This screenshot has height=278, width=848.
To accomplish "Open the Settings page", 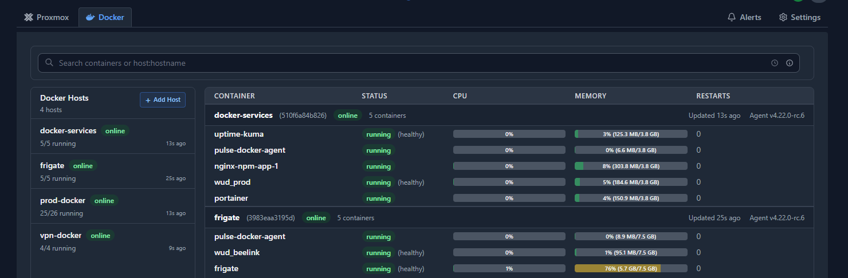I will (800, 17).
